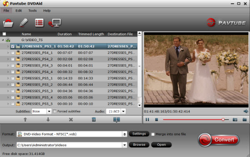Open the Tools menu

[32, 11]
